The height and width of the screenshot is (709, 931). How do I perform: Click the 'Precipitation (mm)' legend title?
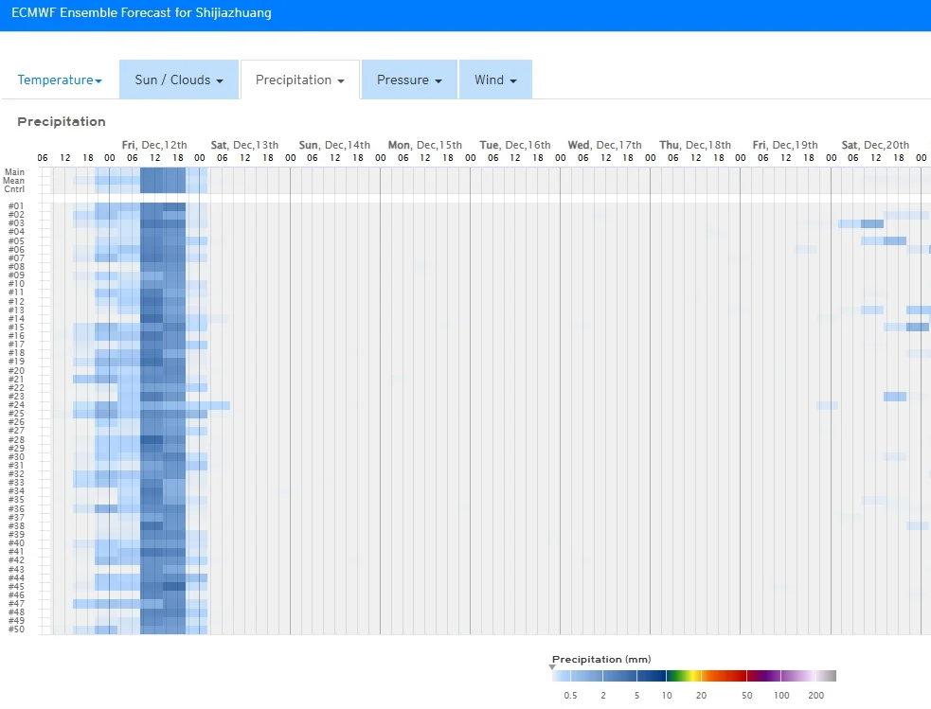pos(601,659)
